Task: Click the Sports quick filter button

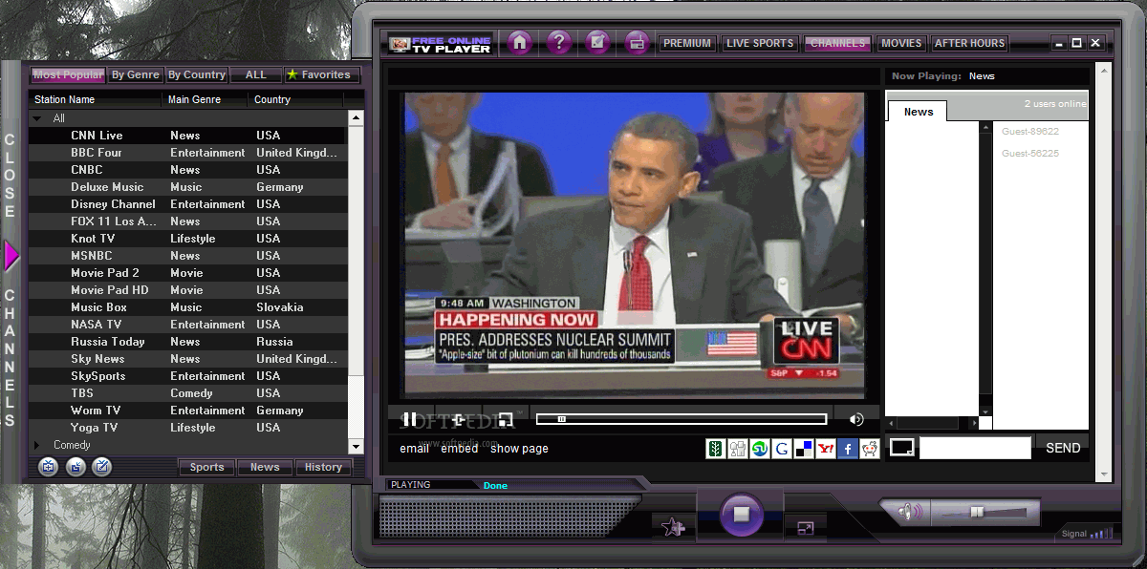Action: (x=206, y=467)
